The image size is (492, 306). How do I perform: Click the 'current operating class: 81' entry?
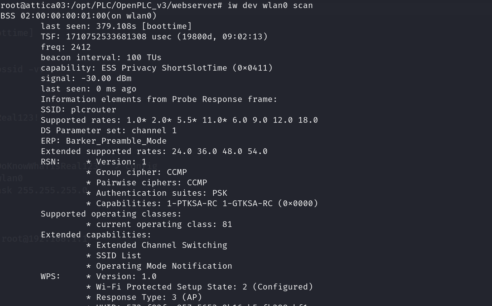pos(164,224)
